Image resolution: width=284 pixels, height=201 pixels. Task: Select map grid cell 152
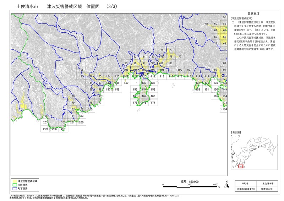point(198,89)
